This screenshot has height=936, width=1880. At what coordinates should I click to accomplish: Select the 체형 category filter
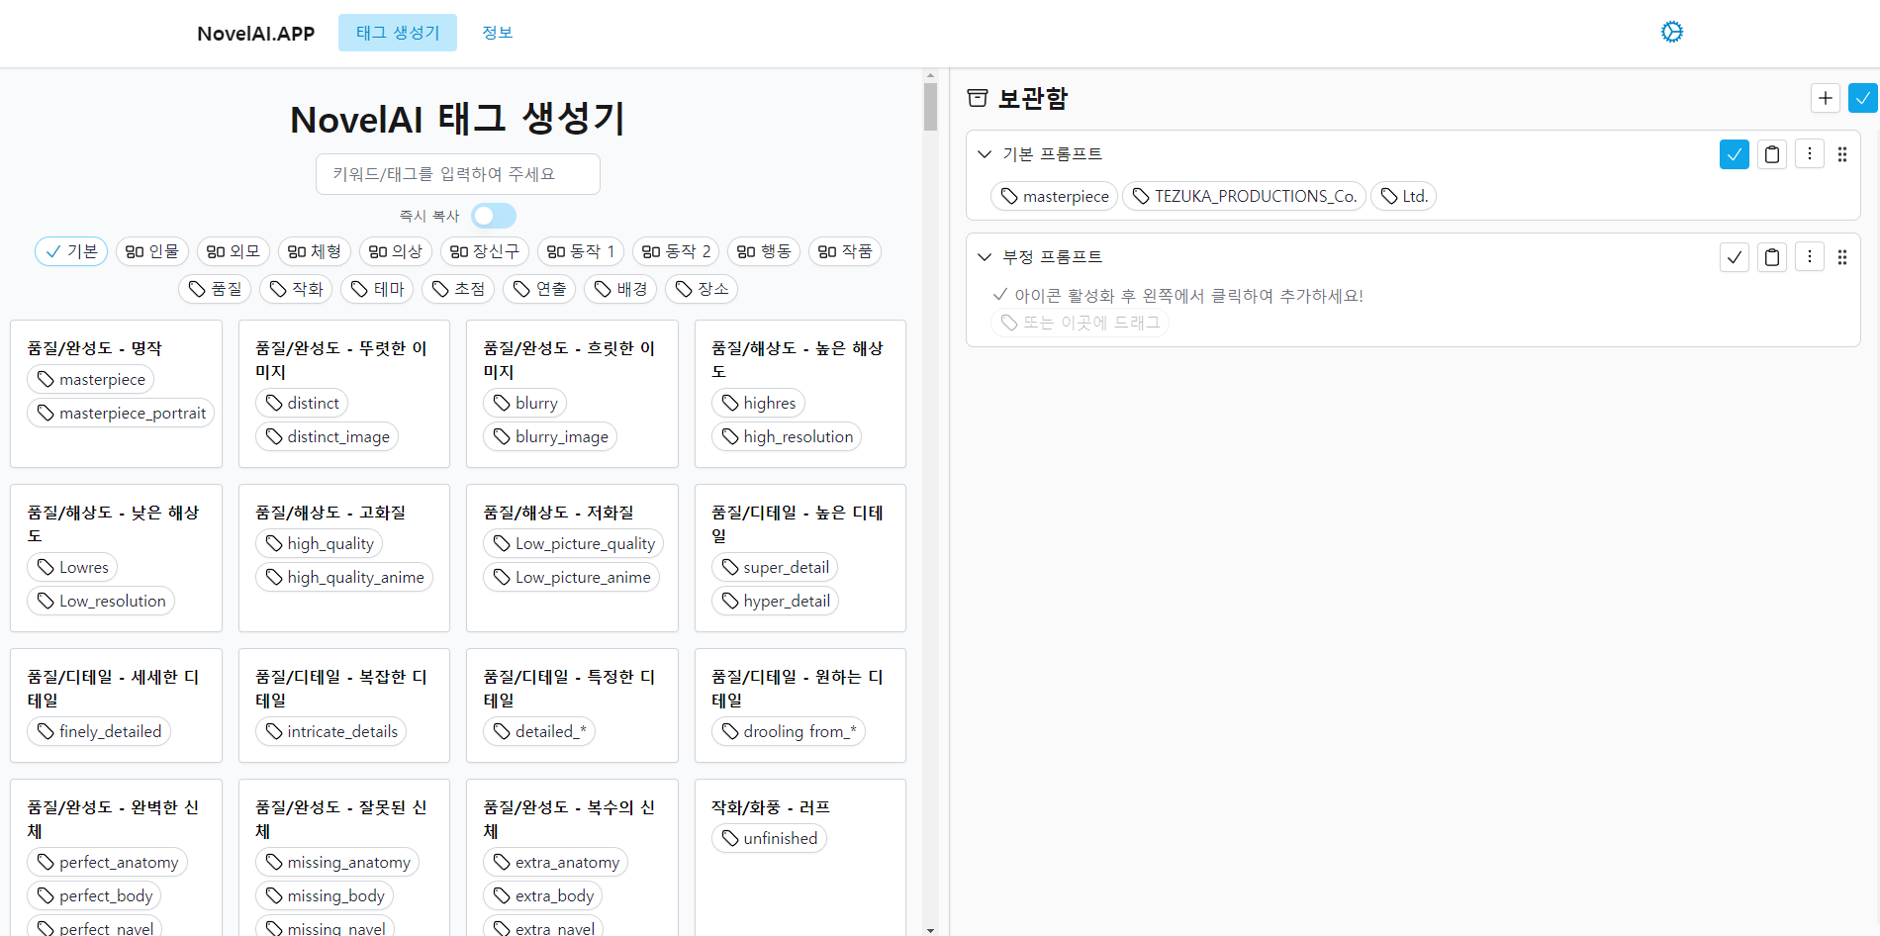tap(315, 251)
